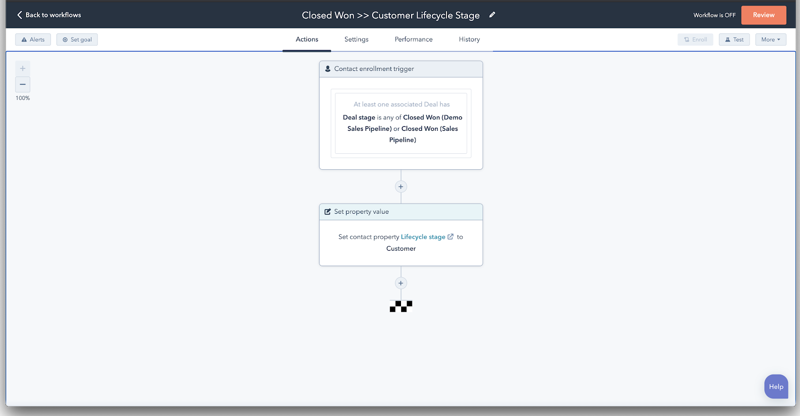Go back to workflows

tap(49, 15)
